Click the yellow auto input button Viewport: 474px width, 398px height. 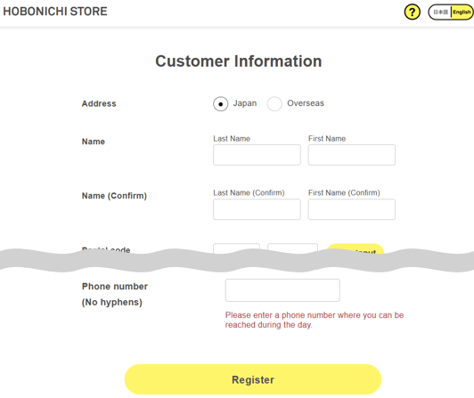coord(355,248)
